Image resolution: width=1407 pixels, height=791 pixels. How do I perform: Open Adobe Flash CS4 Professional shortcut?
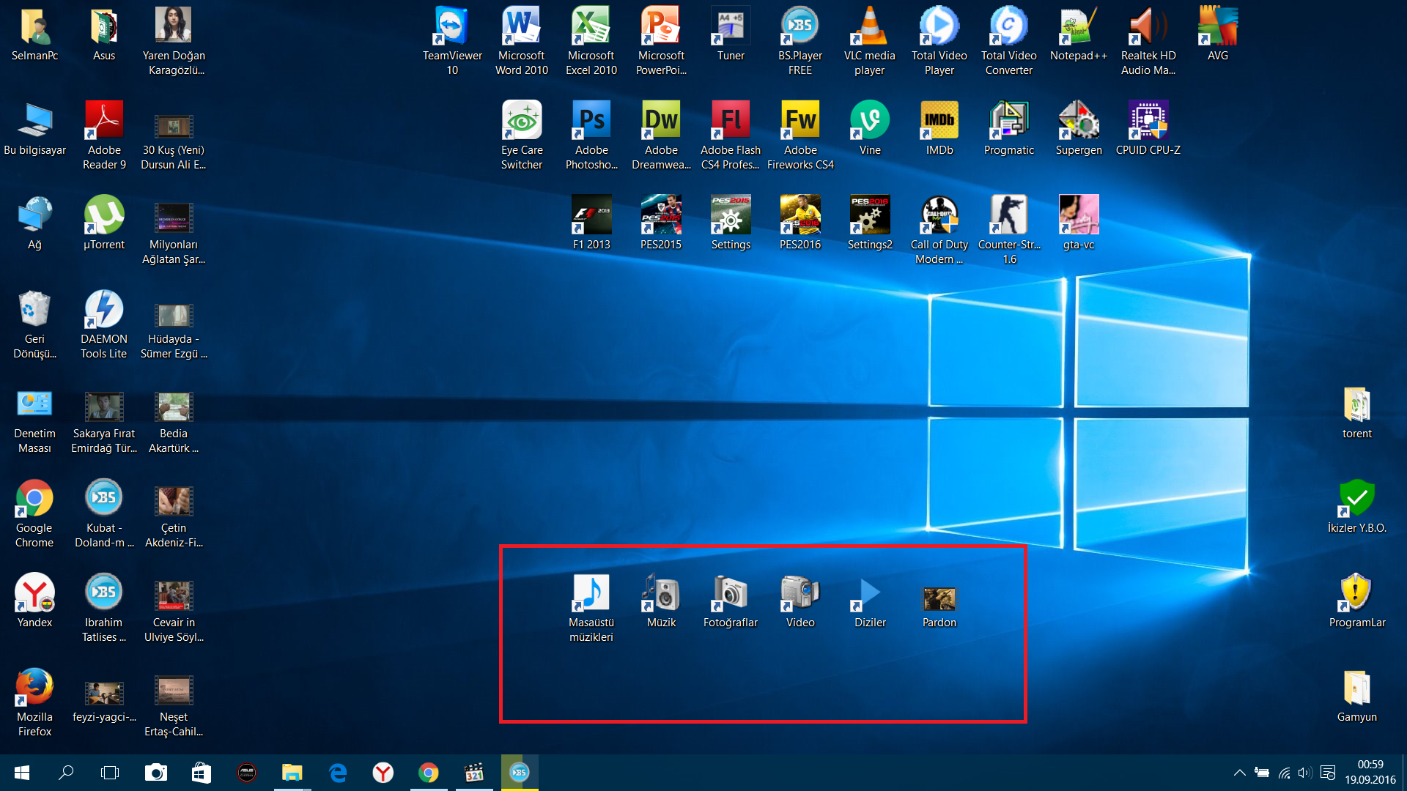click(x=731, y=135)
